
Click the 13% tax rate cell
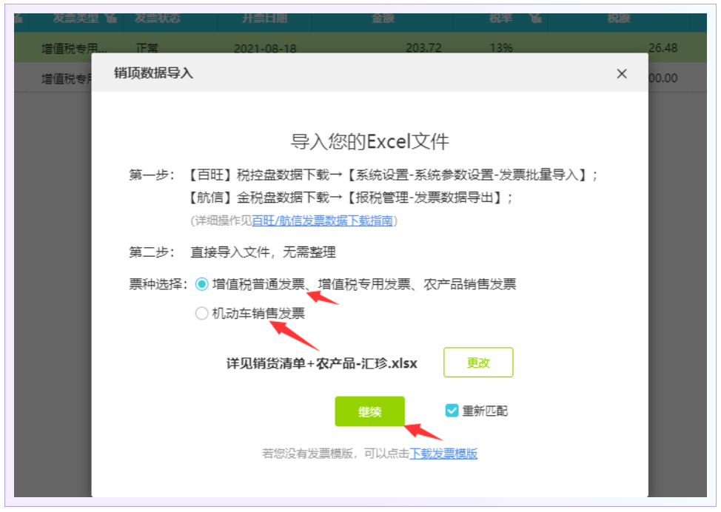pyautogui.click(x=500, y=48)
